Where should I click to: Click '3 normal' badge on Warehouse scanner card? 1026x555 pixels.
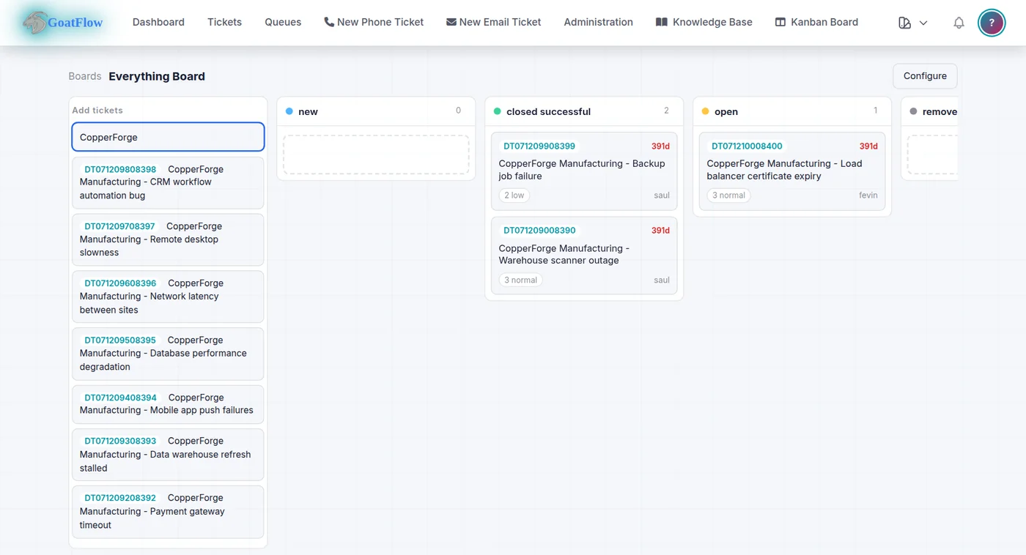[521, 280]
